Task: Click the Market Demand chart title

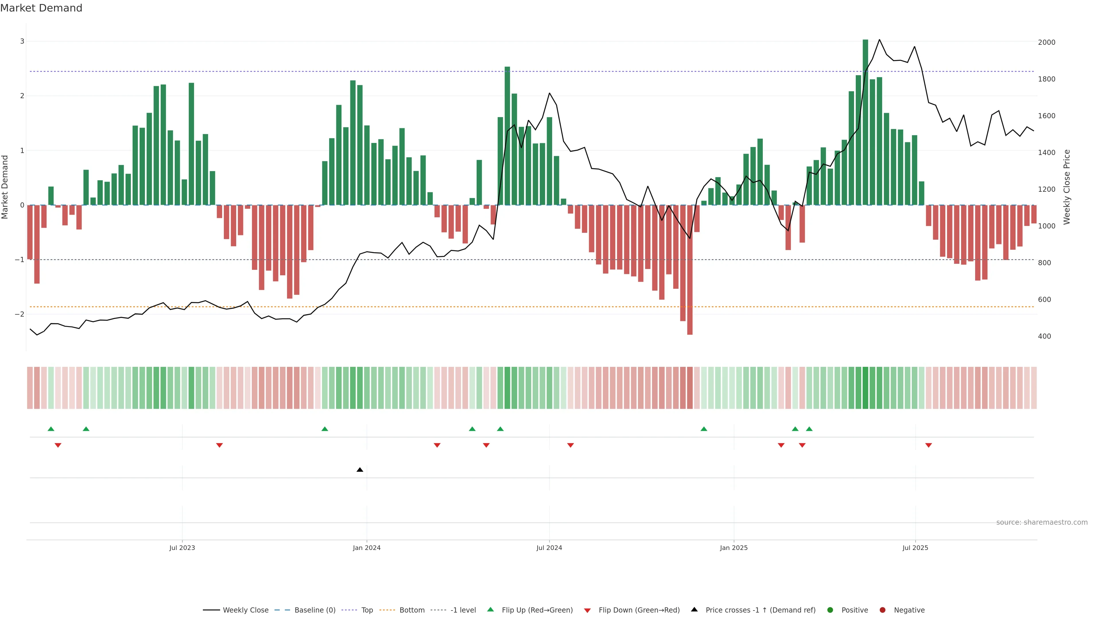Action: [41, 8]
